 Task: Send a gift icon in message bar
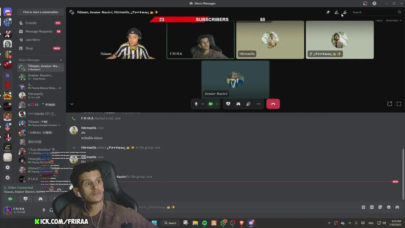[x=363, y=207]
